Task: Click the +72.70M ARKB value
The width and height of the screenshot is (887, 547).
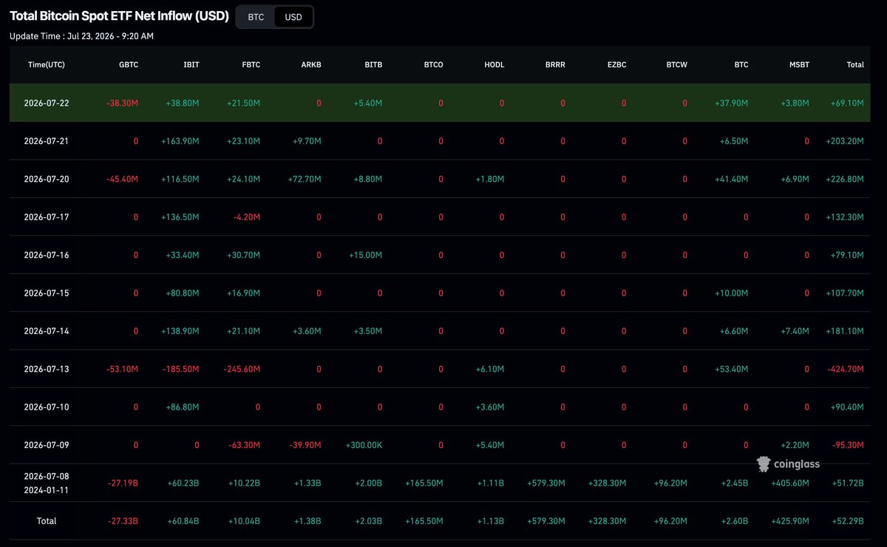Action: pos(304,179)
